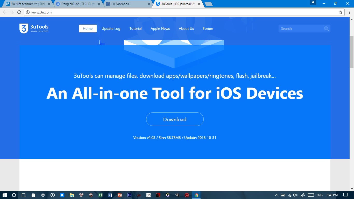Close the Trello tab
This screenshot has height=199, width=354.
pos(49,4)
